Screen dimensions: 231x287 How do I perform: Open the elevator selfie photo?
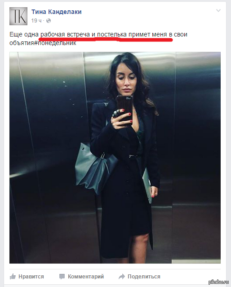115,158
